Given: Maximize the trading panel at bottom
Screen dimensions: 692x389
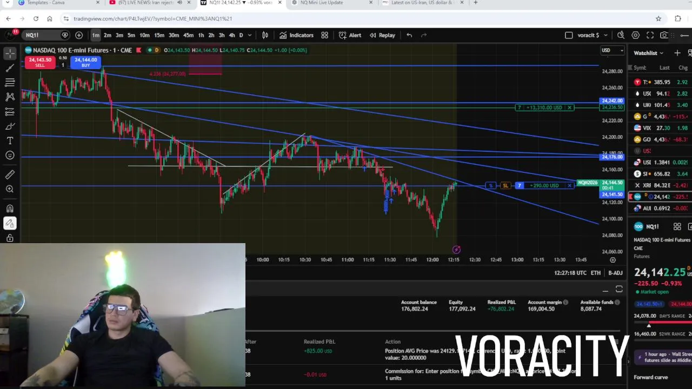Looking at the screenshot, I should pyautogui.click(x=619, y=290).
